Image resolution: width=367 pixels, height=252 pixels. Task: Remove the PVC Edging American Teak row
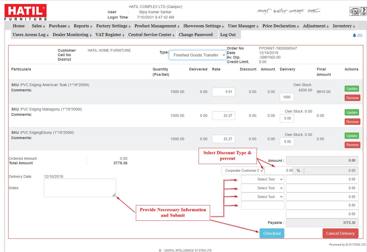[x=352, y=98]
